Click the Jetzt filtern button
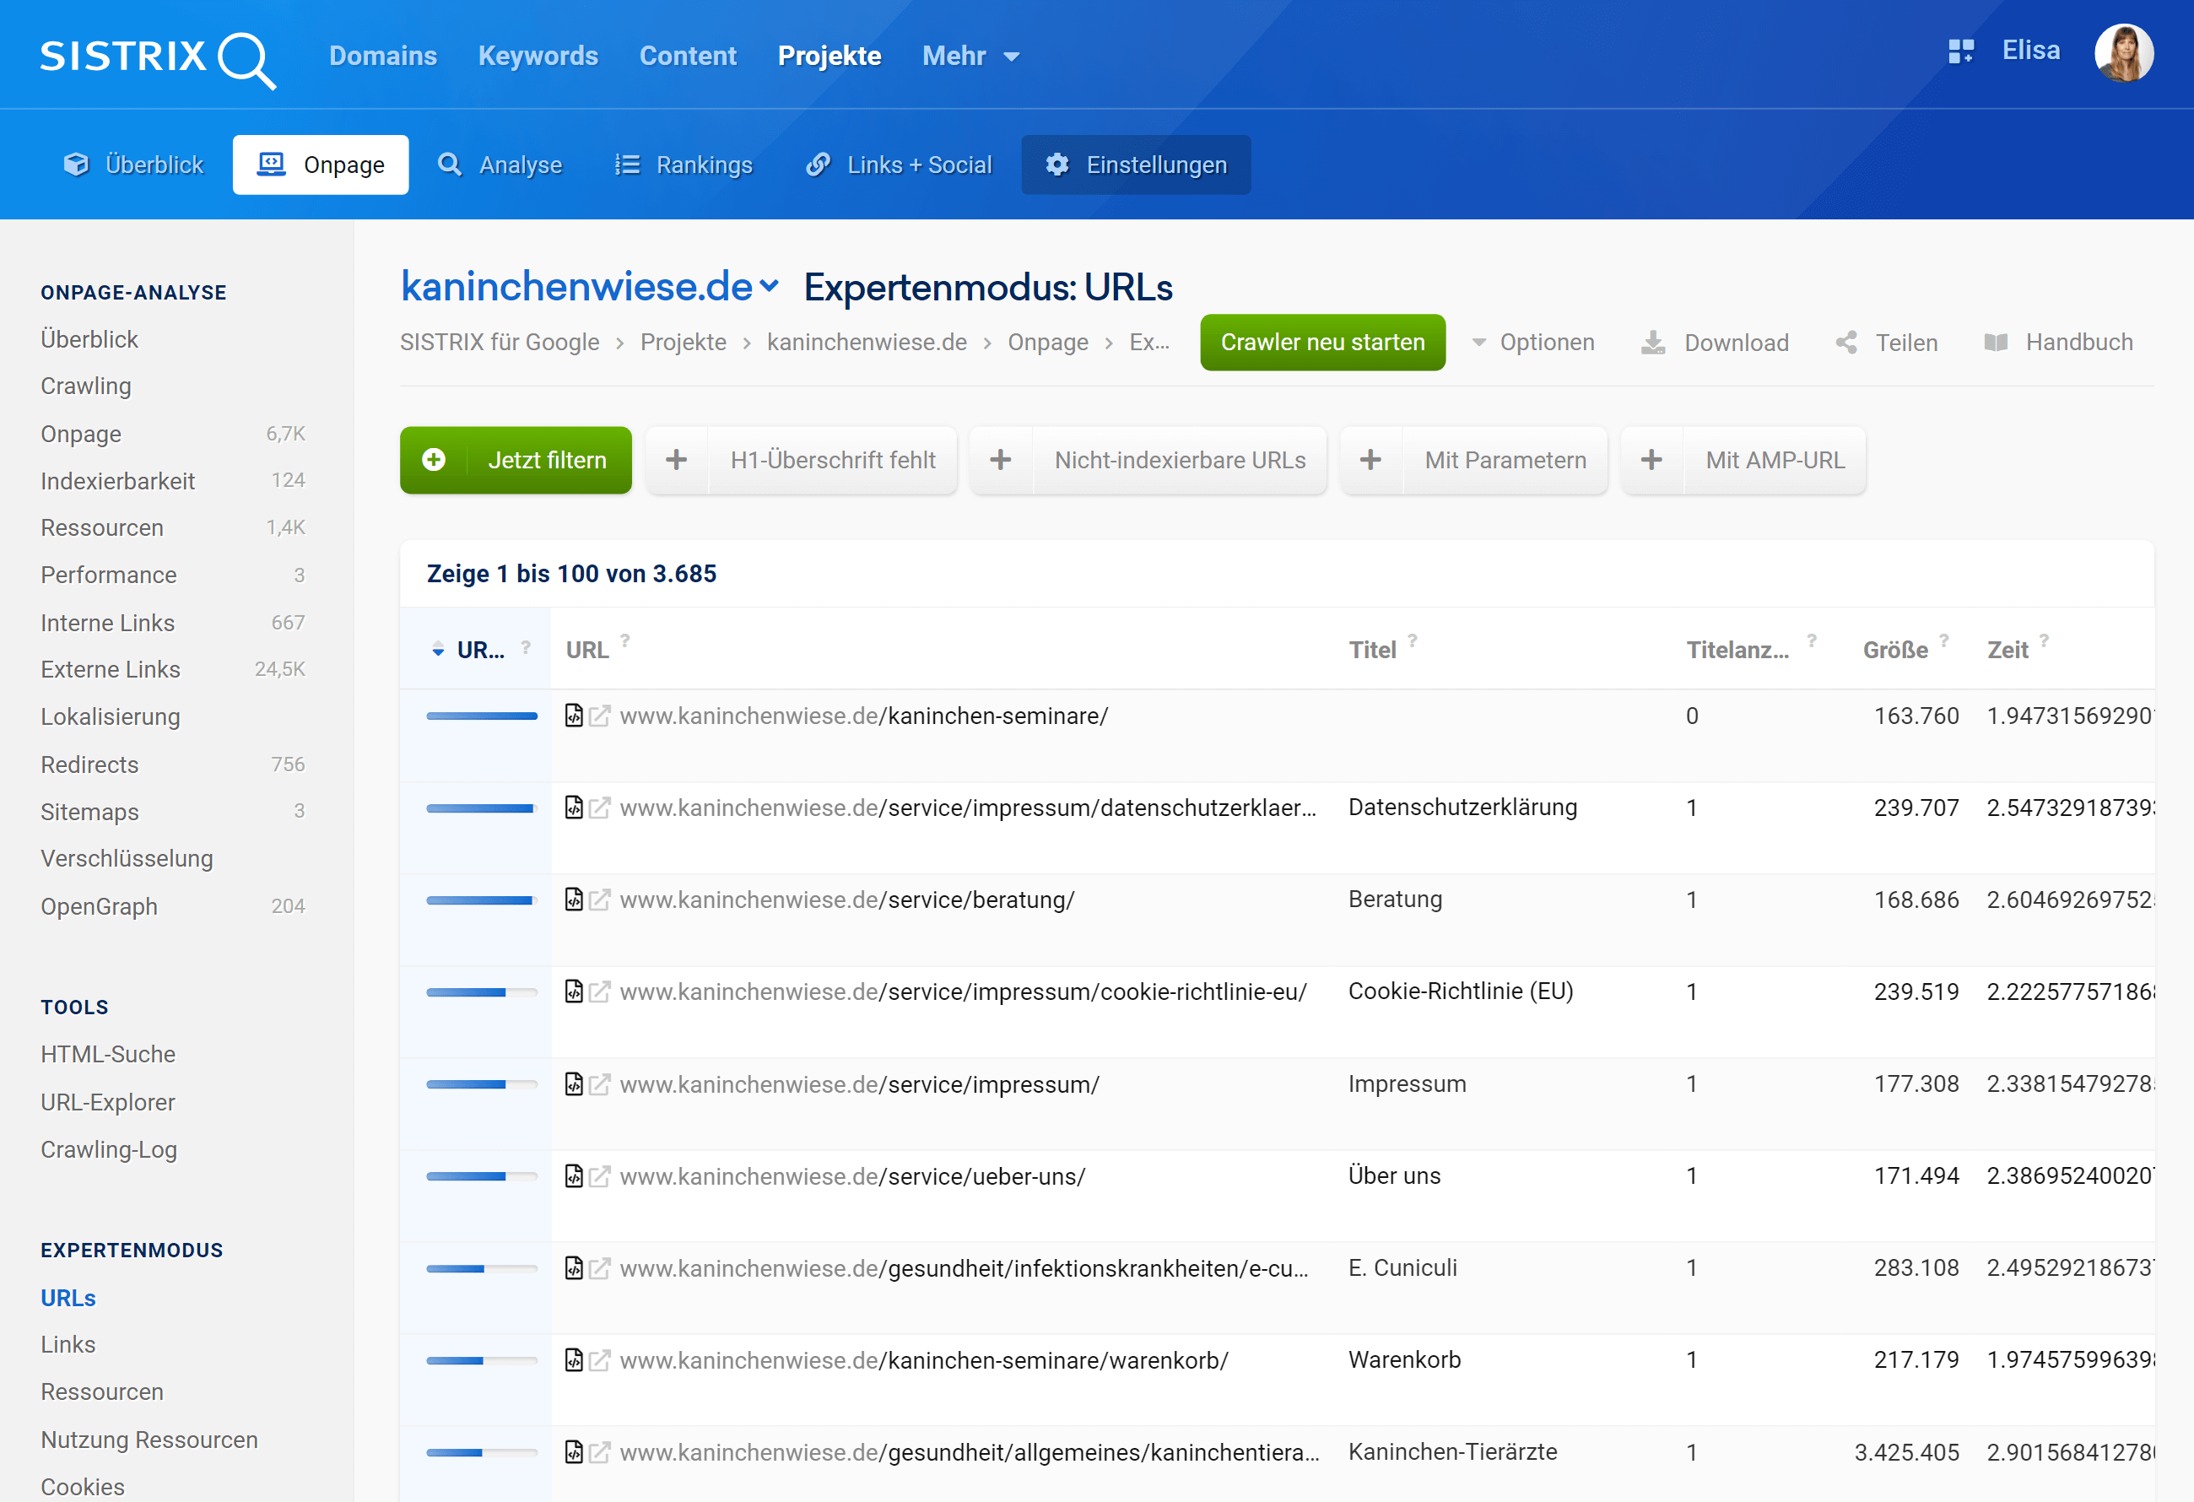Screen dimensions: 2194x1502 [516, 460]
